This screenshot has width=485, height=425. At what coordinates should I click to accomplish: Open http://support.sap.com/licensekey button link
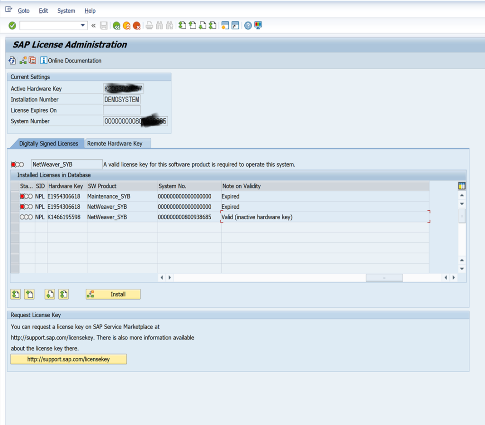(x=69, y=359)
